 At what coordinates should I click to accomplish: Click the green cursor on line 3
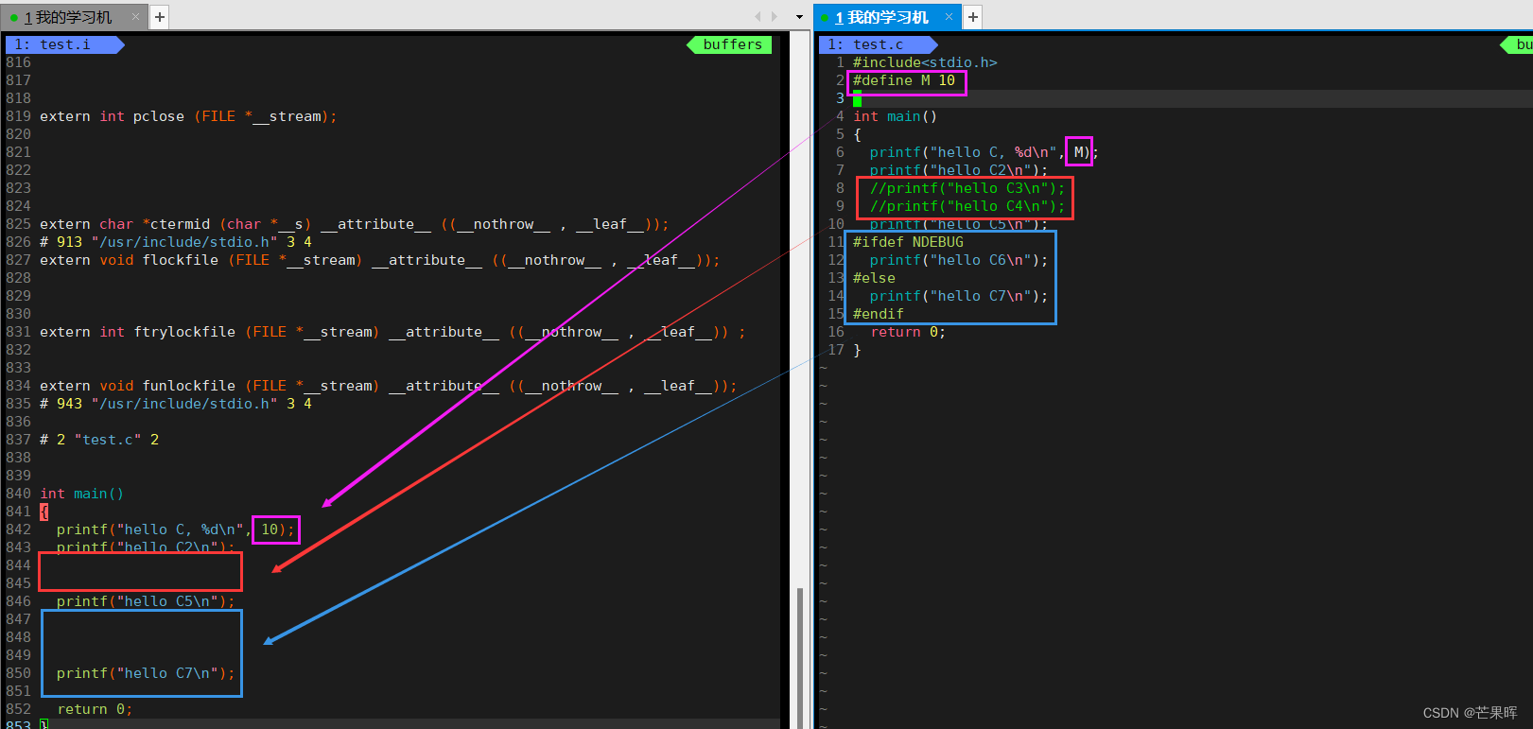tap(858, 98)
